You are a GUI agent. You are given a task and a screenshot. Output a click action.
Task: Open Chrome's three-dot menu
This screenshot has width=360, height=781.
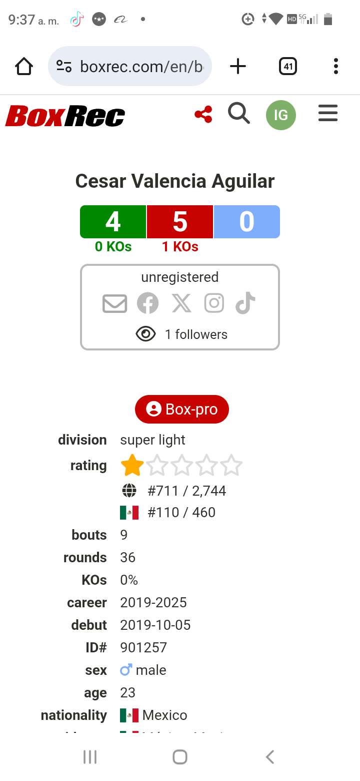point(335,66)
